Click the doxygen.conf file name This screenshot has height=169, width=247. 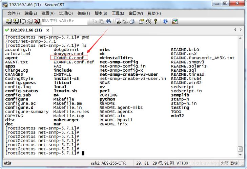tap(69, 54)
